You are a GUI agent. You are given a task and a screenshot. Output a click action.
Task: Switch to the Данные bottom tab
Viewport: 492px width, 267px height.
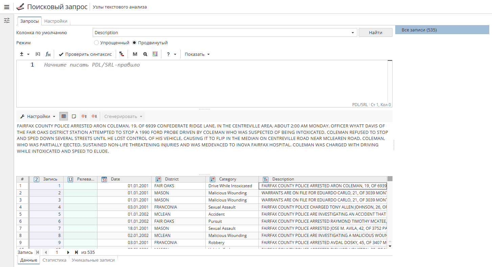[x=28, y=260]
